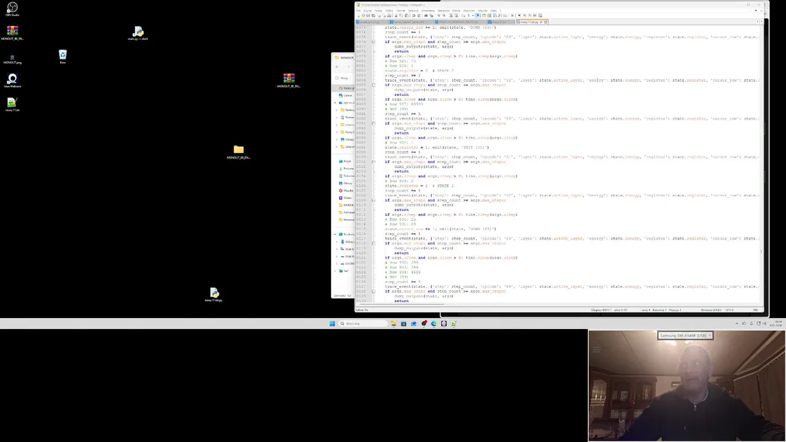The image size is (786, 442).
Task: Select the Kosz recycle bin desktop icon
Action: [x=63, y=57]
